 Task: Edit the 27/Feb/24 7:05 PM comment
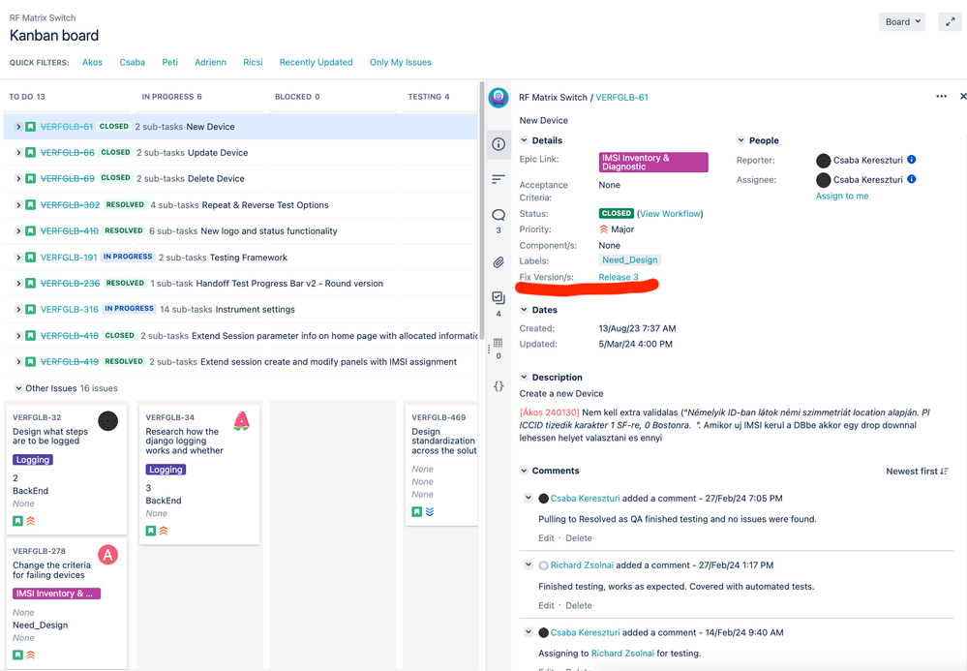(546, 538)
